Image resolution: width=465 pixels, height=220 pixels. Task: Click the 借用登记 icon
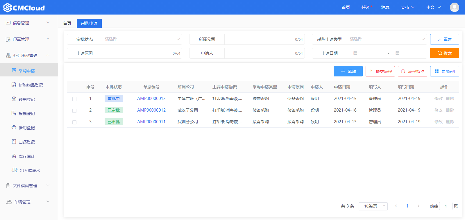point(14,127)
